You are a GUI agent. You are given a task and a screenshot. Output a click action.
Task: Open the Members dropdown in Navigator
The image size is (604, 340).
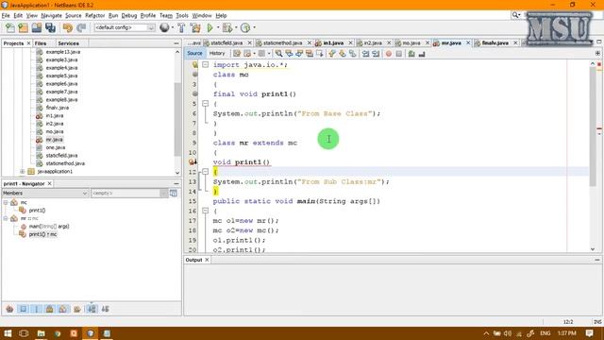(x=45, y=193)
